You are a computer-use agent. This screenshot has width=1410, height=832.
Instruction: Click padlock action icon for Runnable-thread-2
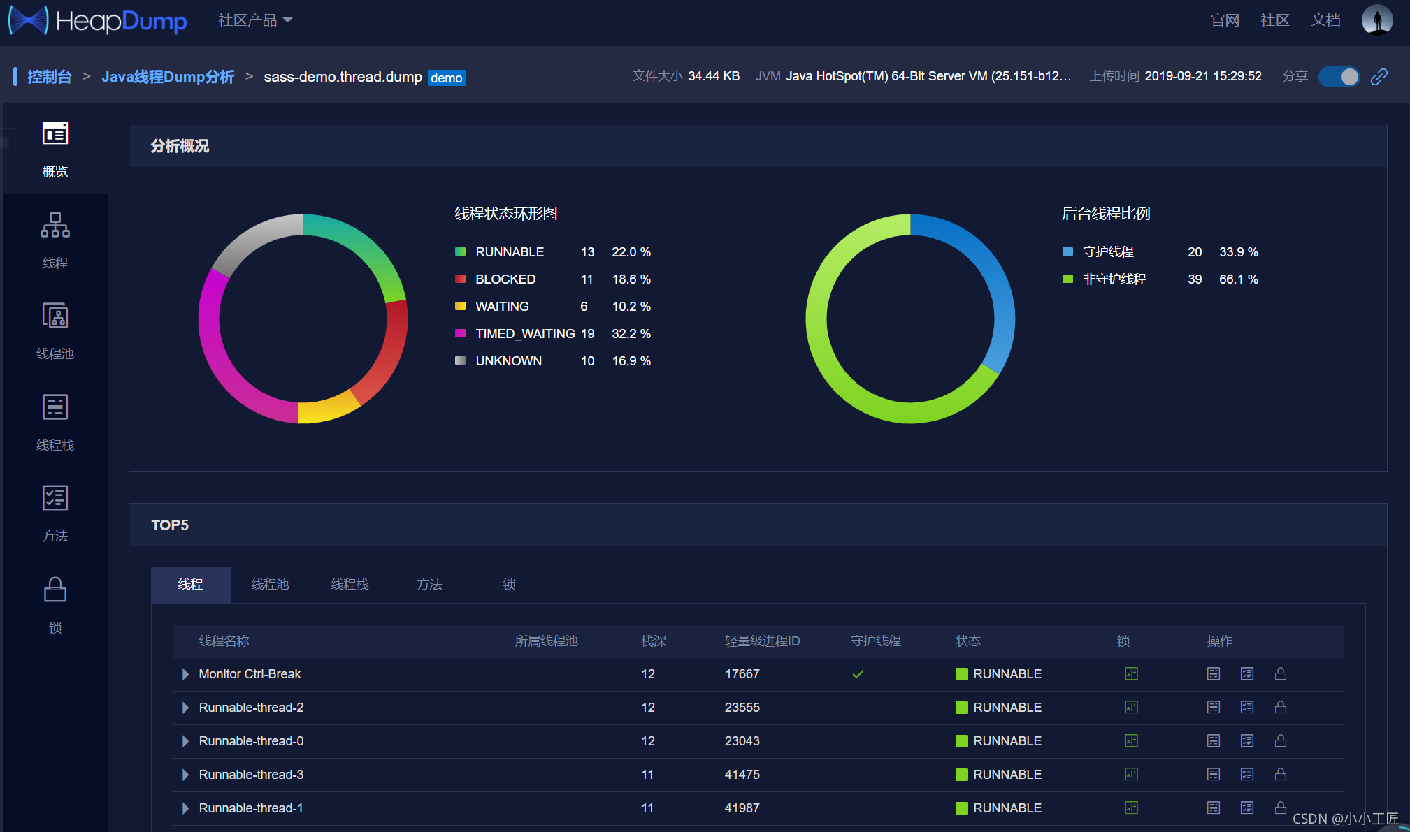(1280, 708)
